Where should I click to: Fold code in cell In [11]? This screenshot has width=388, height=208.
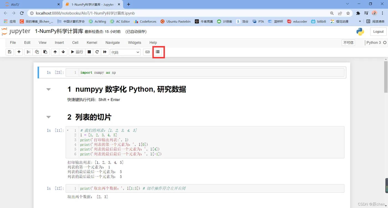coord(68,130)
